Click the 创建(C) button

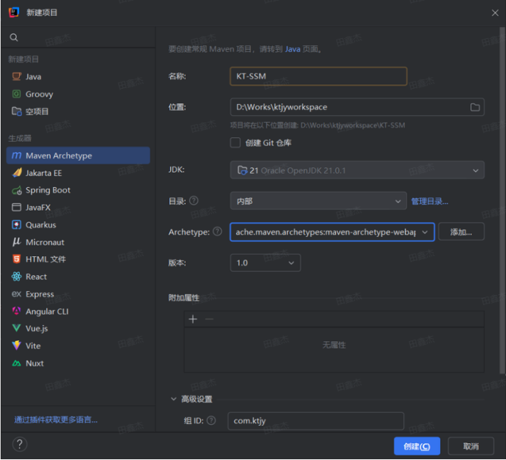pyautogui.click(x=417, y=446)
